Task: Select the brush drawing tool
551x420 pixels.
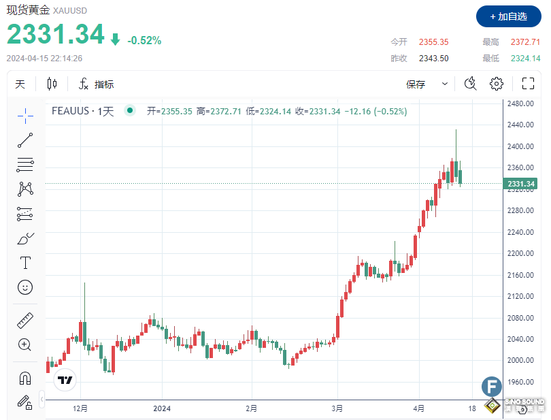Action: (x=25, y=238)
